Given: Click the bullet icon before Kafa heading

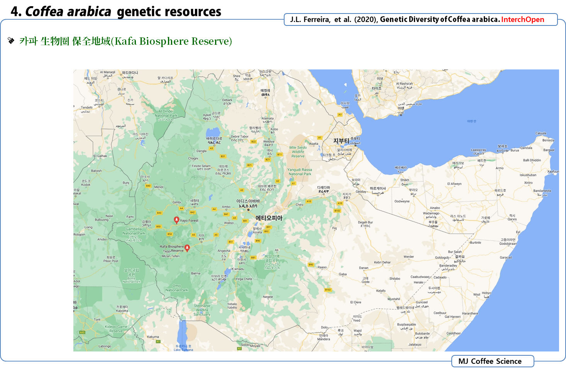Looking at the screenshot, I should pos(11,40).
